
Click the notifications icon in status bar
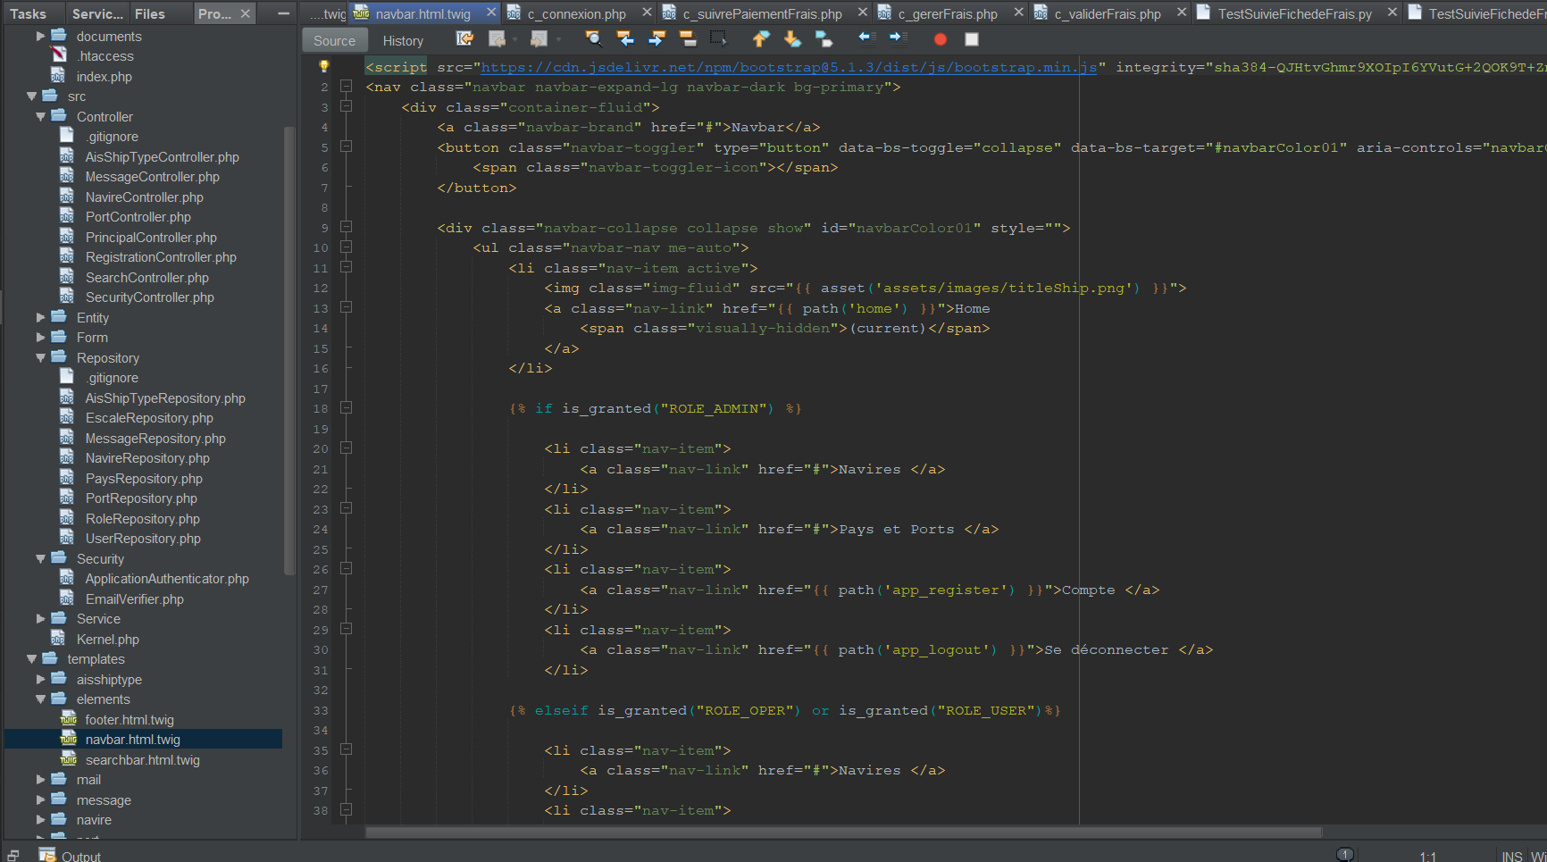(x=1345, y=855)
